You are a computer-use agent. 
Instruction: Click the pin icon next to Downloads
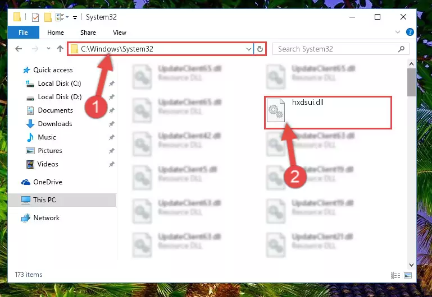(x=112, y=124)
